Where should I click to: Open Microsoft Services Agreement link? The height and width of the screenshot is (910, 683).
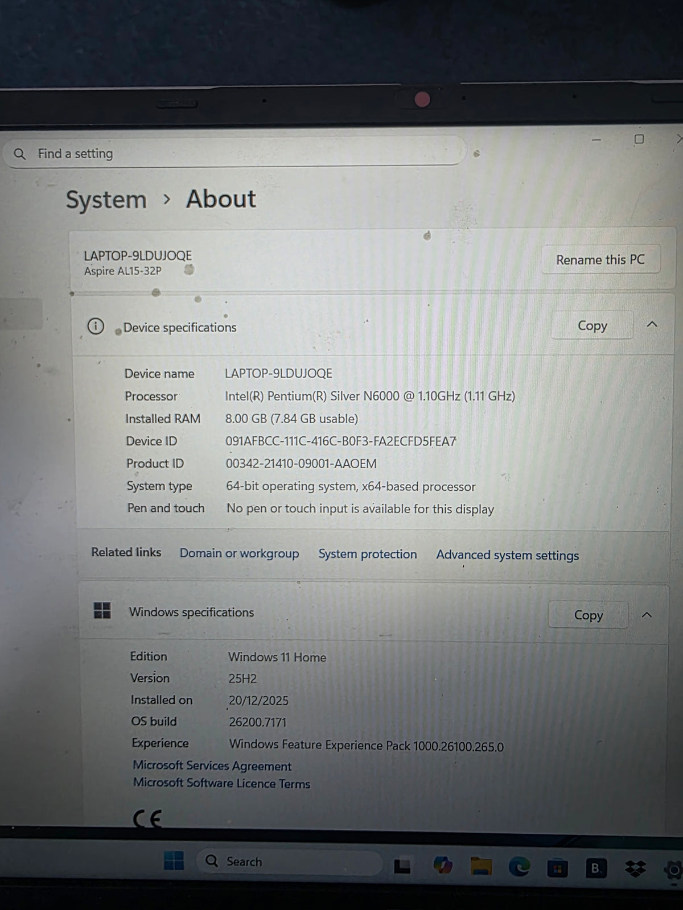pos(212,766)
